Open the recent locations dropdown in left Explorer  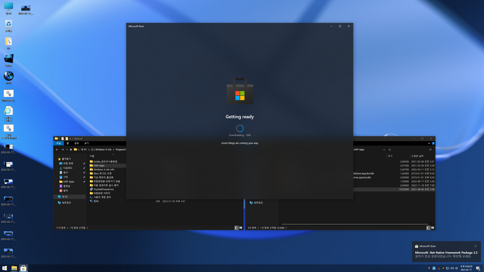pos(67,150)
